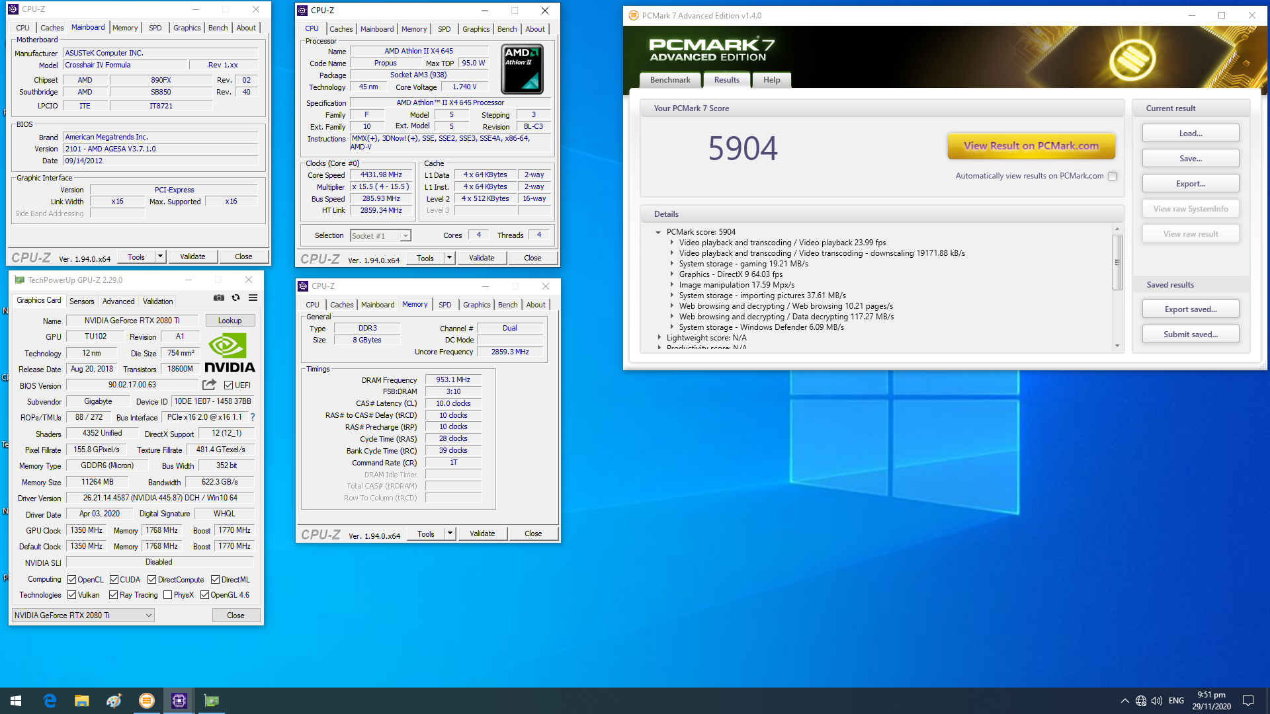Screen dimensions: 1270x714
Task: Expand Graphics DirectX 9 detail item
Action: click(671, 274)
